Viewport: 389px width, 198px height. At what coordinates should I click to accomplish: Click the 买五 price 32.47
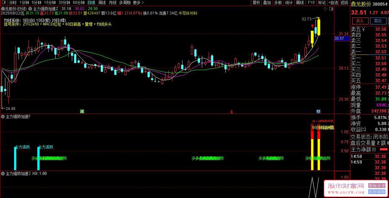coord(381,81)
